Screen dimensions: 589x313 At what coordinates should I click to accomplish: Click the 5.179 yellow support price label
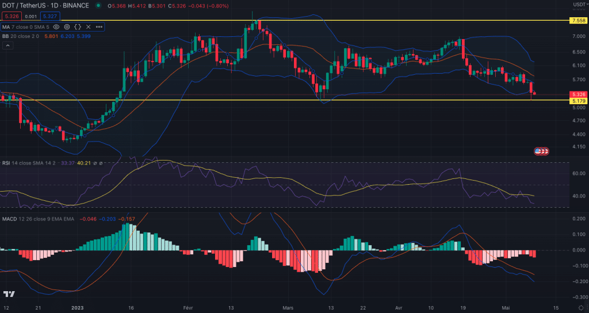577,101
